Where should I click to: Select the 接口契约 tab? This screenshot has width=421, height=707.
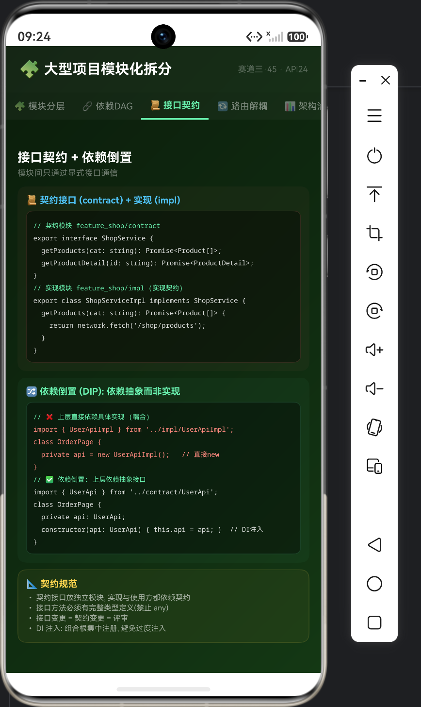point(175,105)
